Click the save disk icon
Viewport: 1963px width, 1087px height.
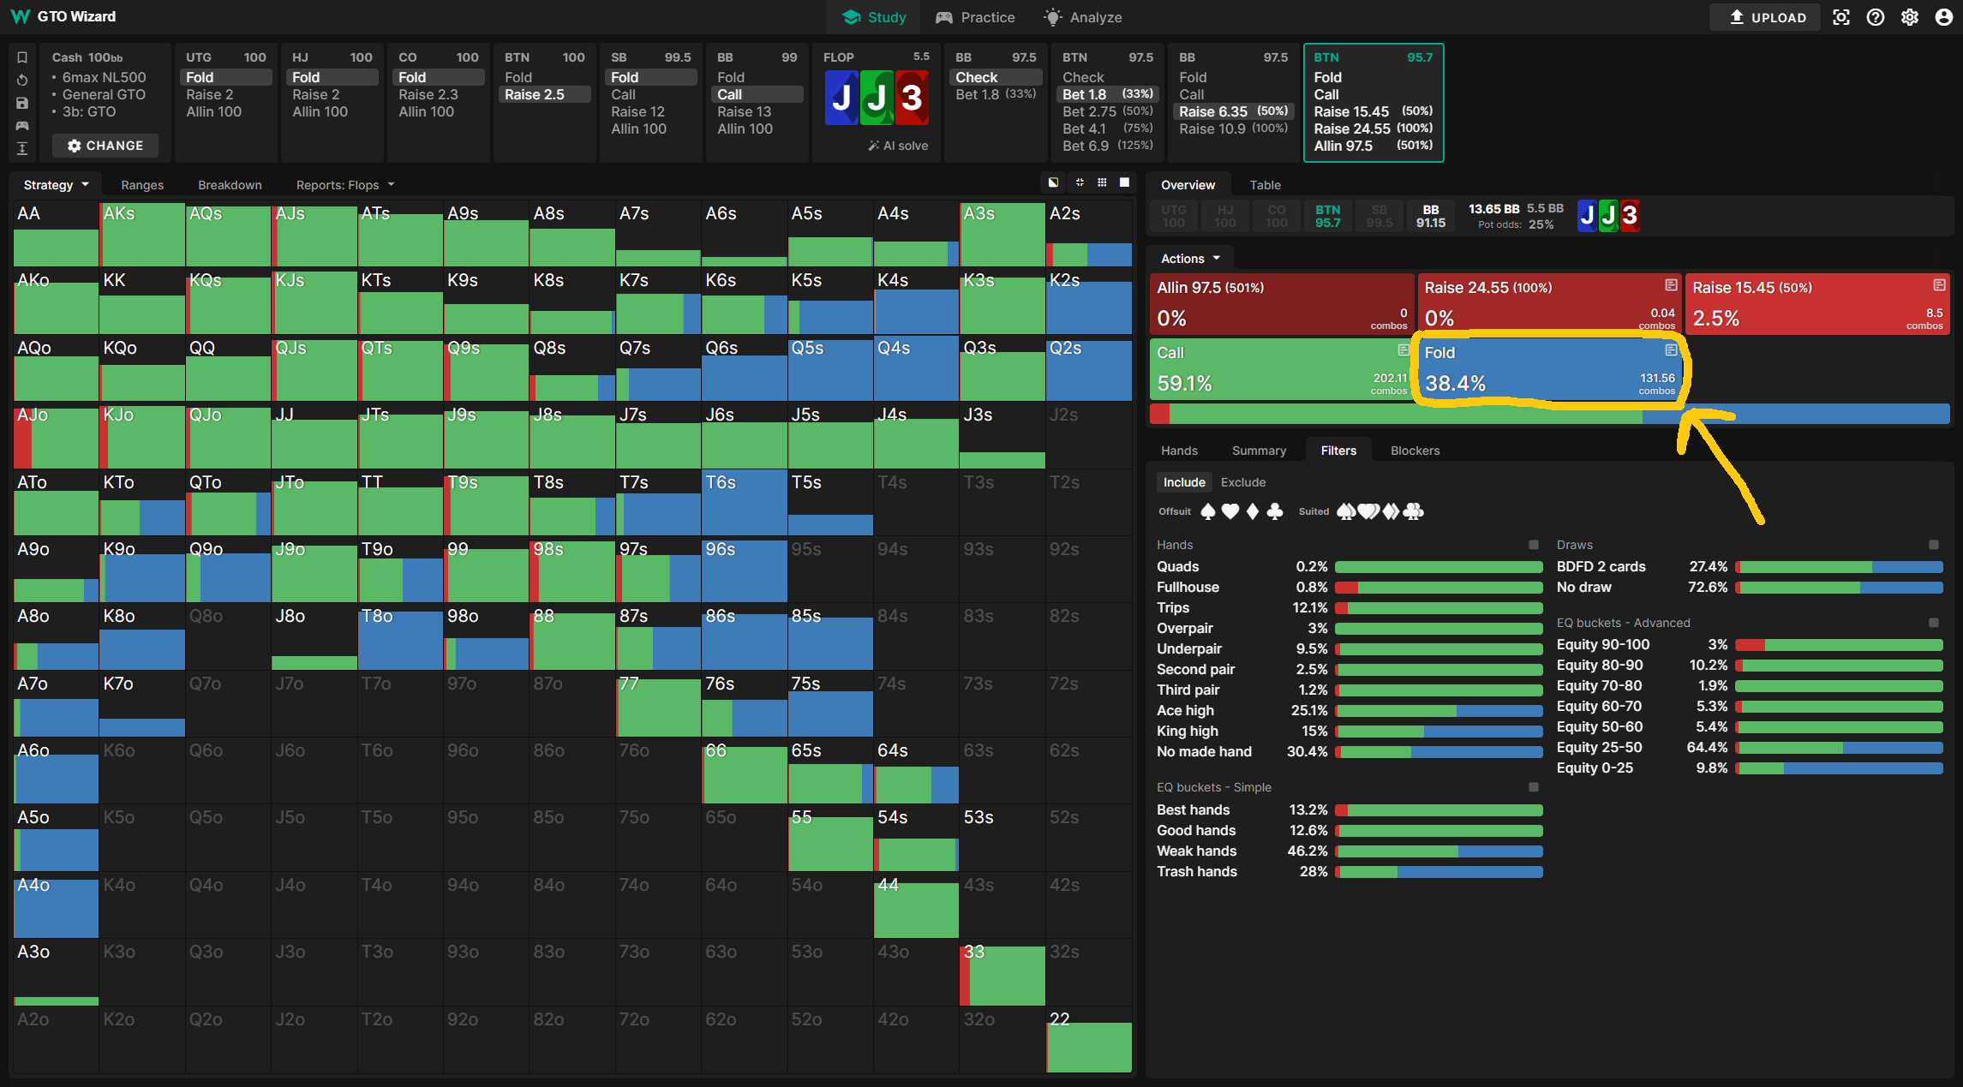[x=22, y=103]
